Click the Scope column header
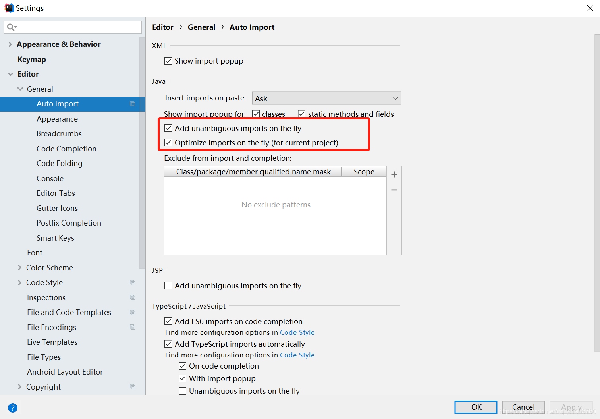Image resolution: width=600 pixels, height=419 pixels. tap(364, 172)
